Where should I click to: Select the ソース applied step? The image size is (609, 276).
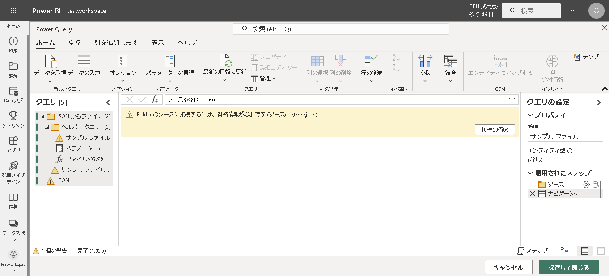click(x=556, y=185)
